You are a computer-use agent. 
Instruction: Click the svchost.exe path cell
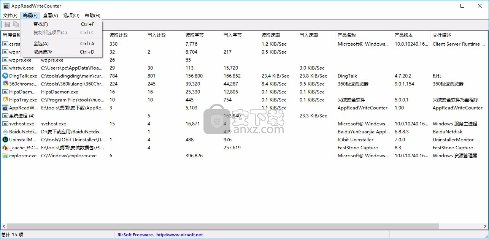(x=54, y=124)
